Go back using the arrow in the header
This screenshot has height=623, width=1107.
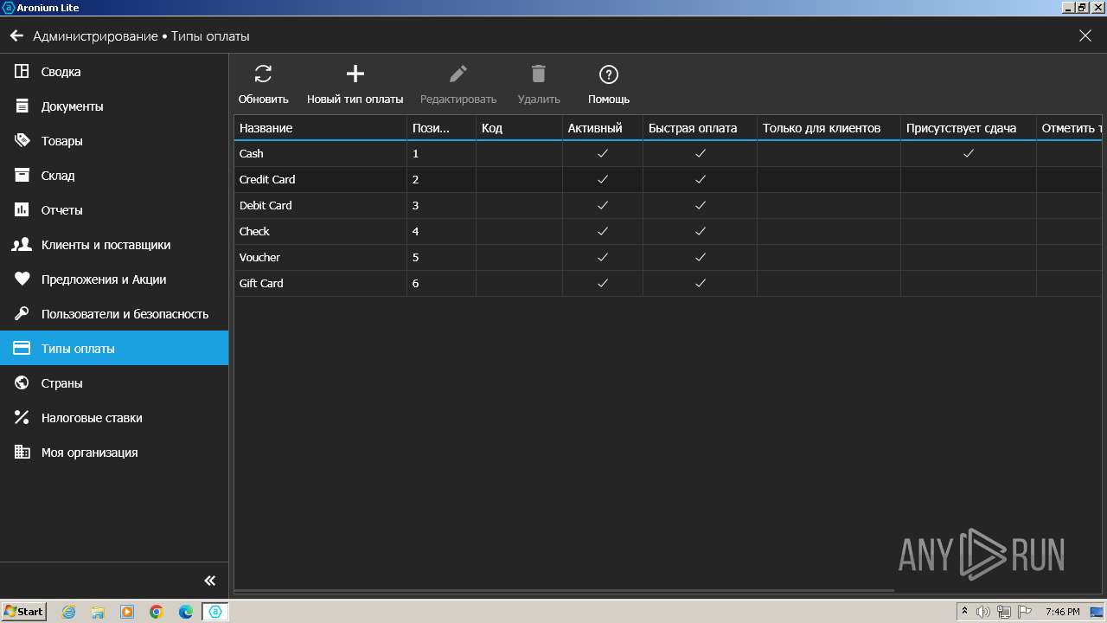(16, 36)
